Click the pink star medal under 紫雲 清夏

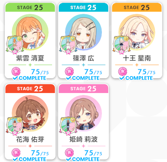pos(16,72)
